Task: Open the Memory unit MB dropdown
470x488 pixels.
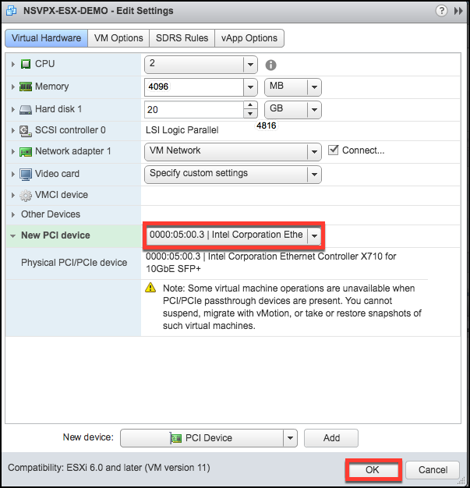Action: click(314, 87)
